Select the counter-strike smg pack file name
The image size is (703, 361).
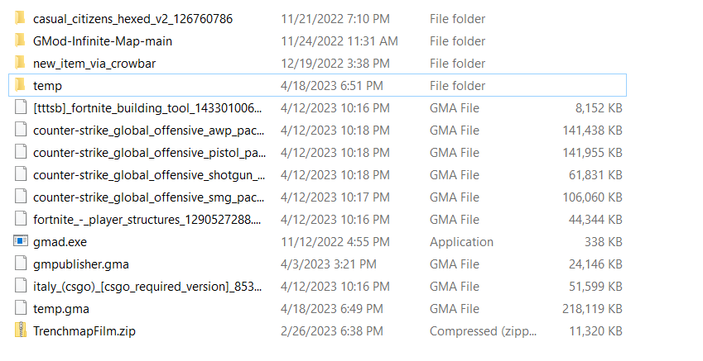pyautogui.click(x=149, y=197)
